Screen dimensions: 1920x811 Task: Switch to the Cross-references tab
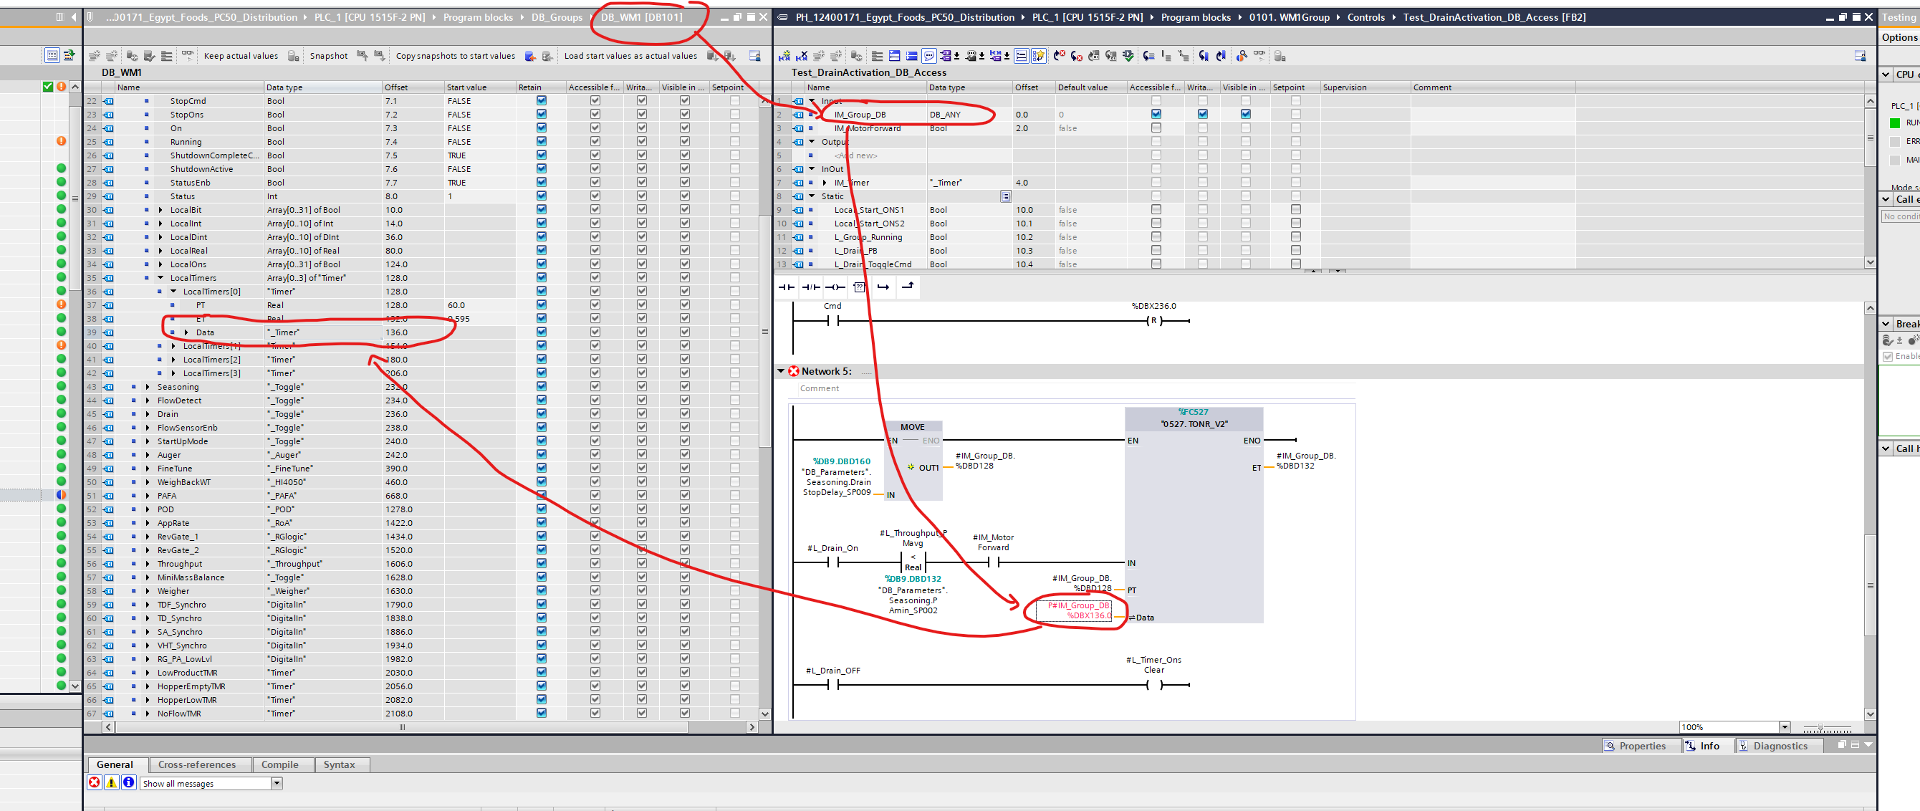tap(197, 764)
